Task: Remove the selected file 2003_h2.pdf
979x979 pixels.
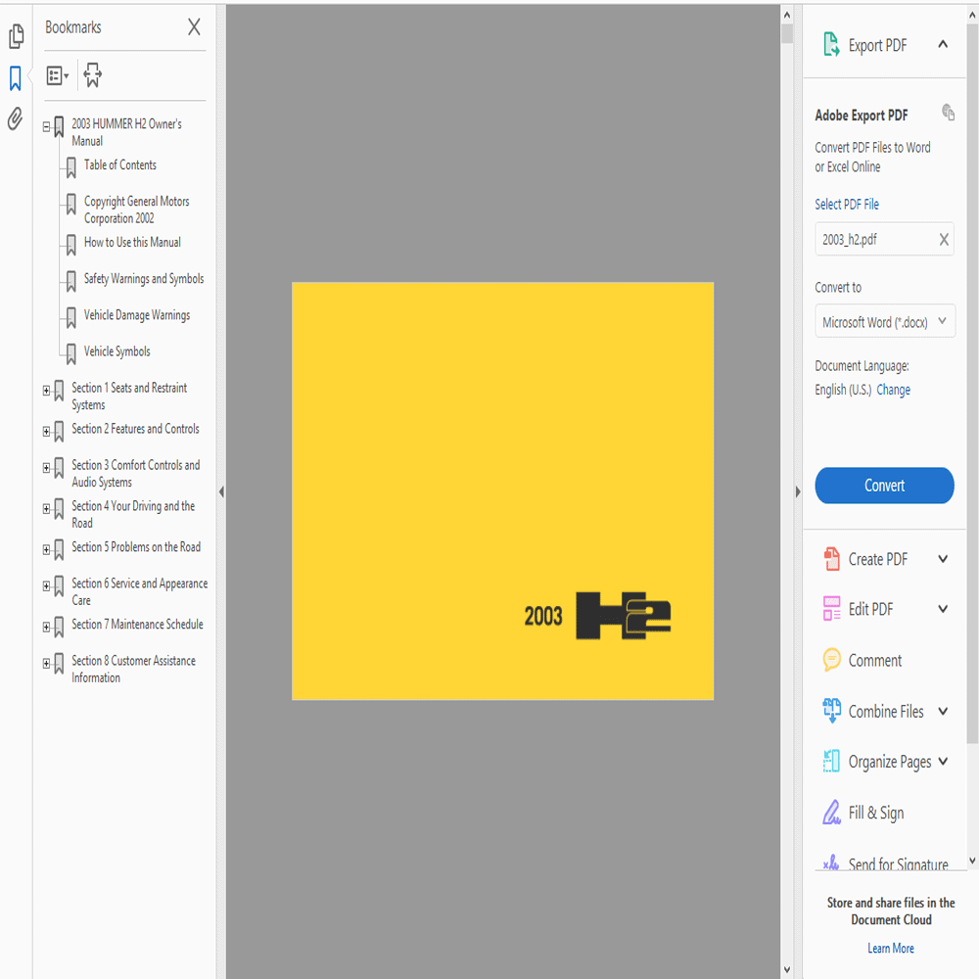Action: 944,239
